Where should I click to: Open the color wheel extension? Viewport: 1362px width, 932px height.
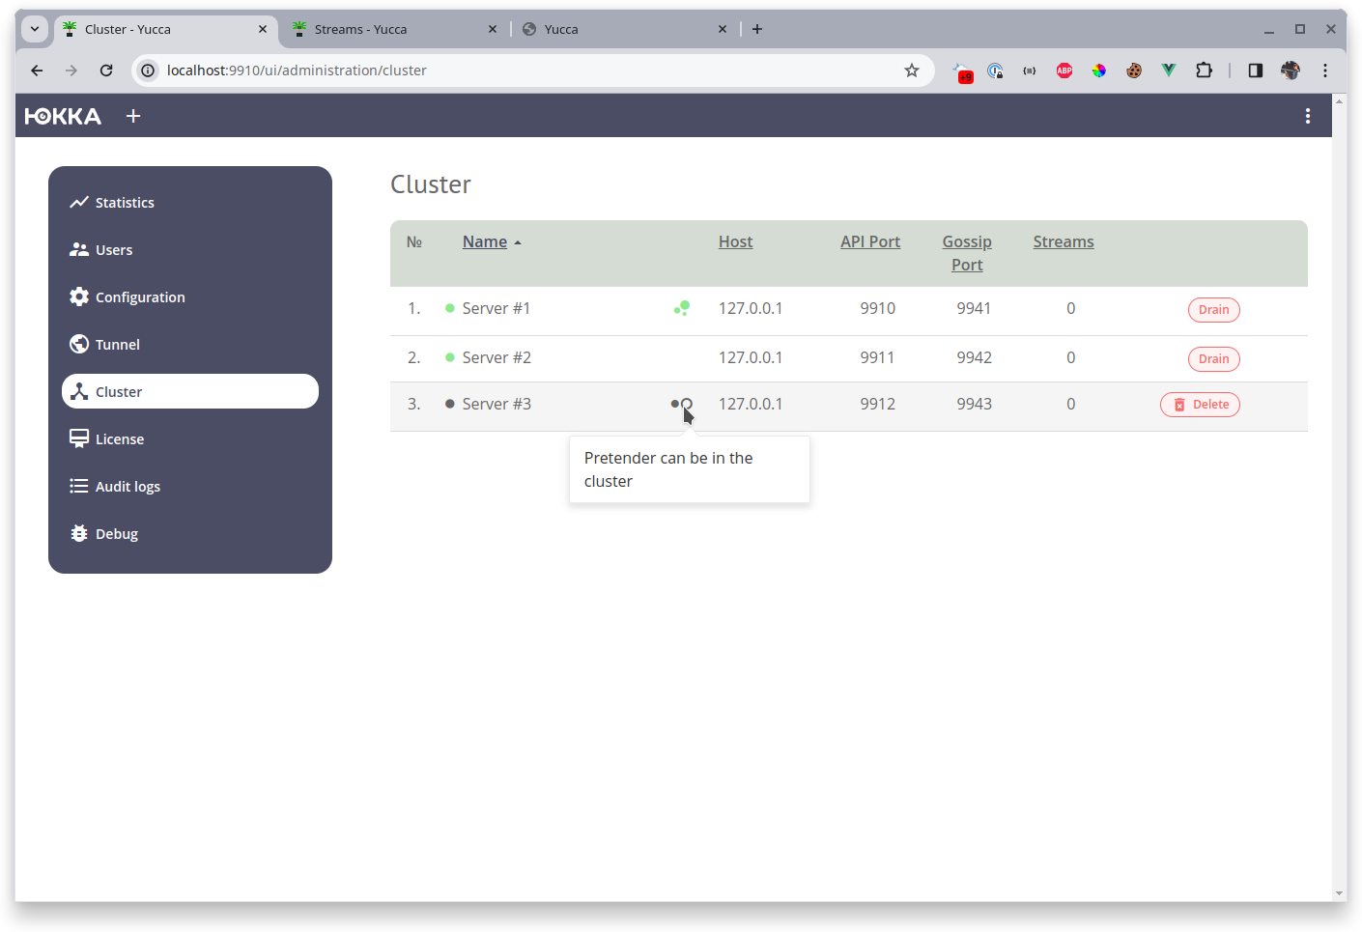point(1099,71)
